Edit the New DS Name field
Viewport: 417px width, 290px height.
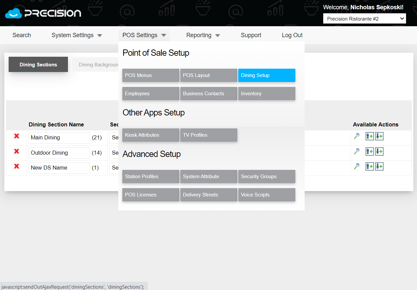[x=59, y=168]
